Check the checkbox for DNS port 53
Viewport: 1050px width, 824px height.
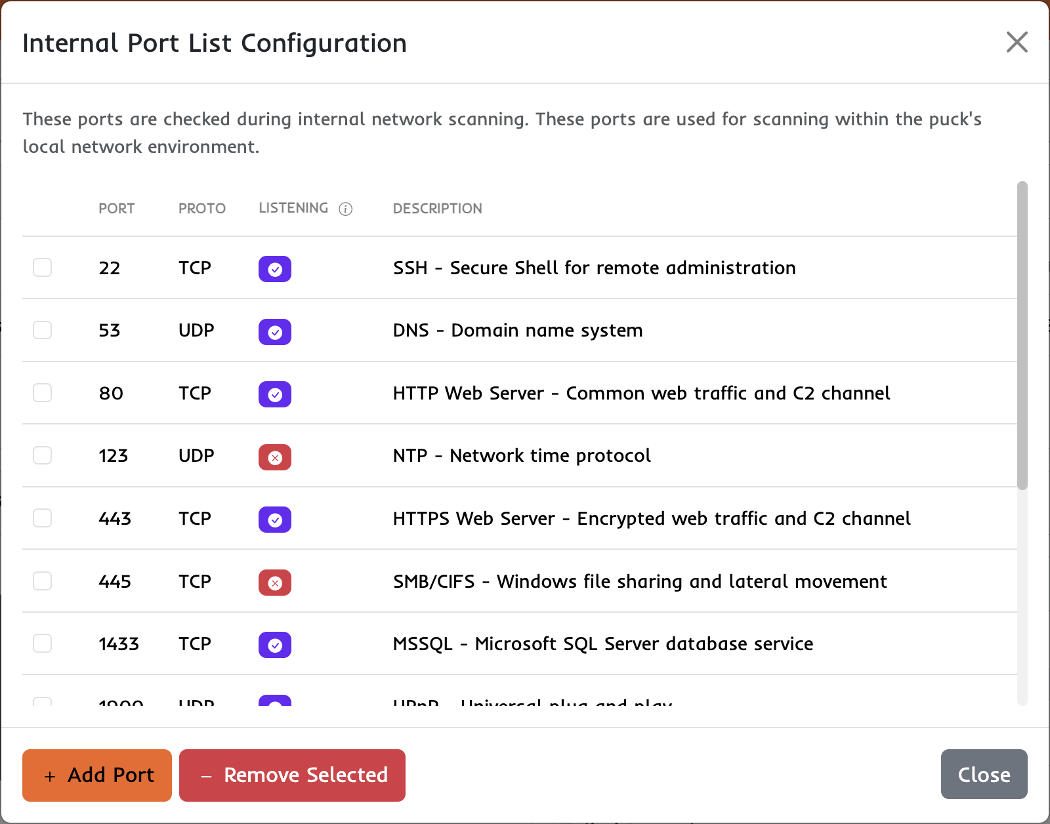click(42, 330)
